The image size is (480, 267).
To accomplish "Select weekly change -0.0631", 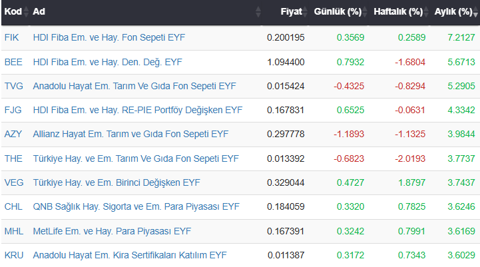I will tap(410, 110).
